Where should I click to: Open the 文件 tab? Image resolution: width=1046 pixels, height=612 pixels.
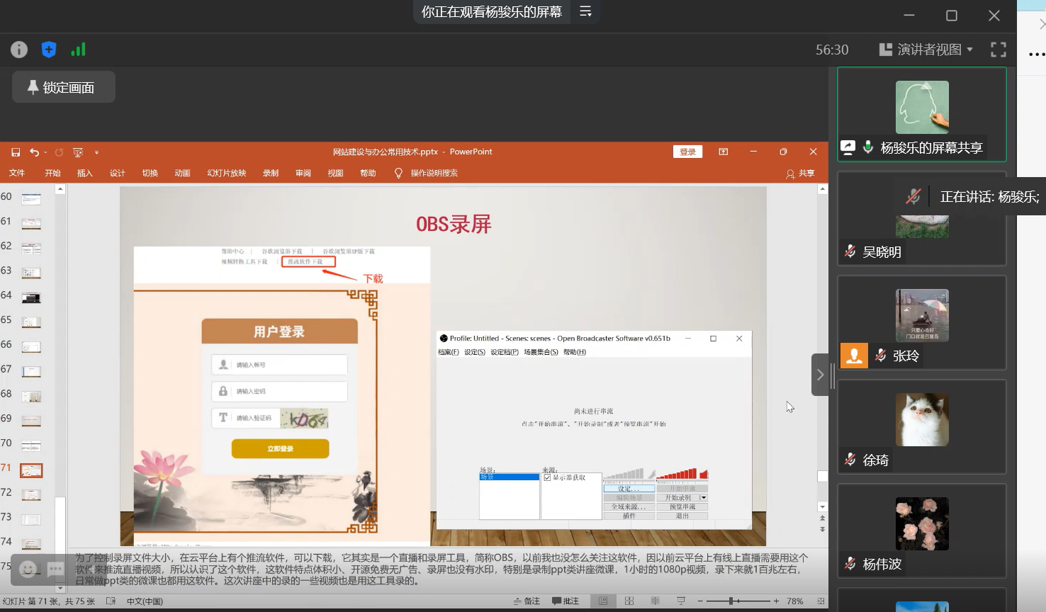click(17, 173)
